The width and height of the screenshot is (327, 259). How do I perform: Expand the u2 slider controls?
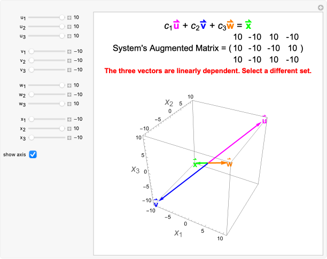69,27
